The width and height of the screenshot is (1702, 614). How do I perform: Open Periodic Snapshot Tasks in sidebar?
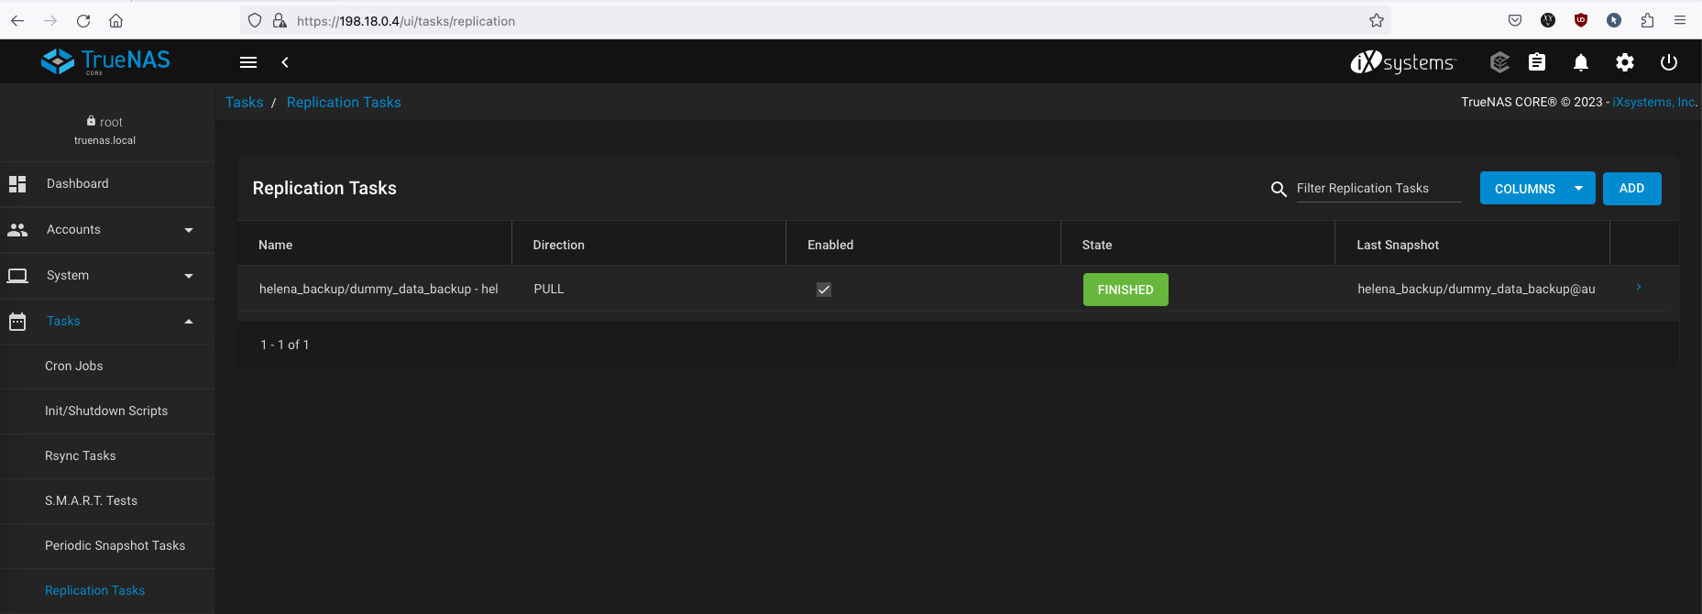115,546
